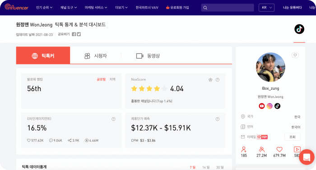The width and height of the screenshot is (316, 170).
Task: Switch to the 동영상 tab
Action: coord(148,55)
